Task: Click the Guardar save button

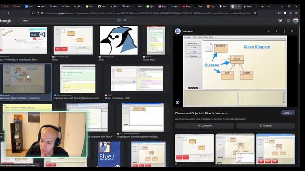Action: click(266, 125)
